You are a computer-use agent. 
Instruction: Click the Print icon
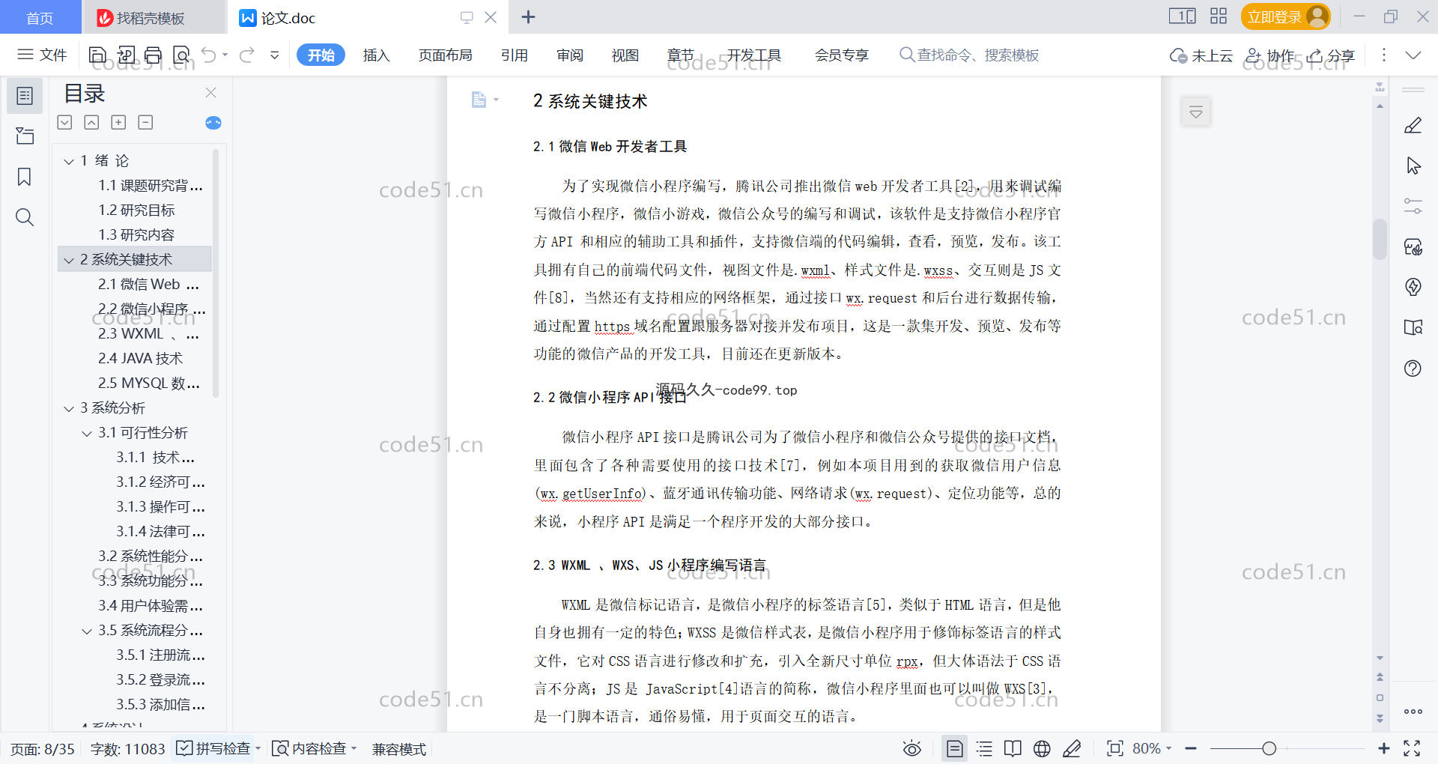coord(154,55)
